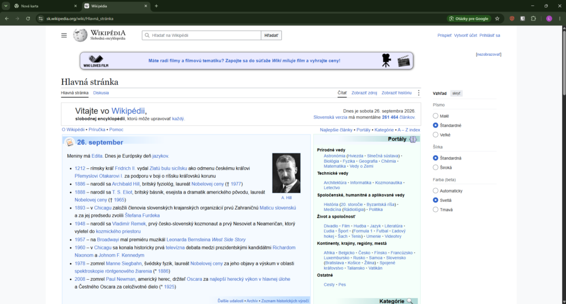The image size is (566, 304).
Task: Open the Paul Newman article link
Action: [x=120, y=279]
